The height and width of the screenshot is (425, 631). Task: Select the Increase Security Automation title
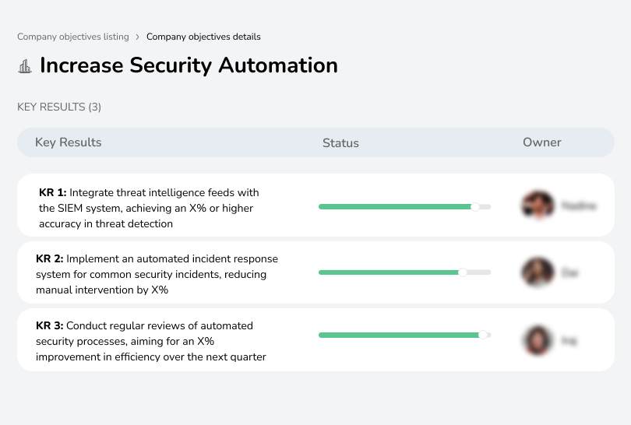coord(189,65)
